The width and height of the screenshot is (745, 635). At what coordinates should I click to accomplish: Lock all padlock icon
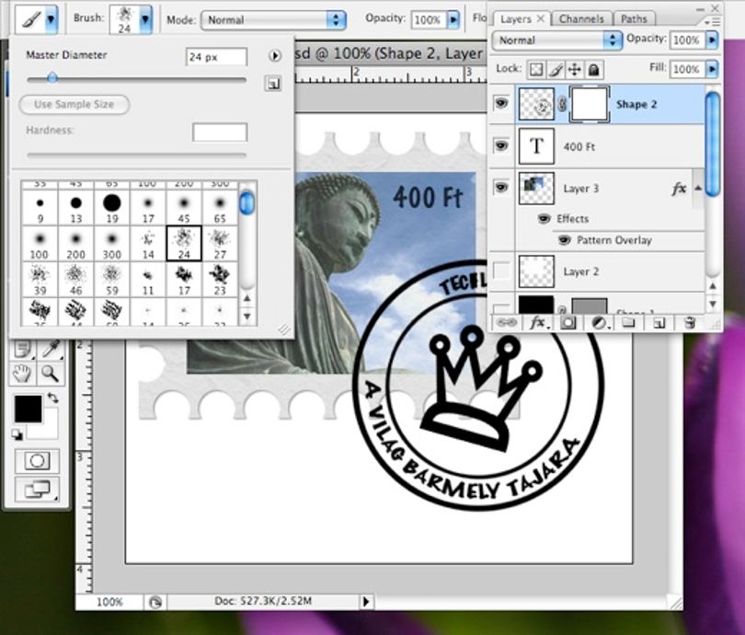coord(593,70)
